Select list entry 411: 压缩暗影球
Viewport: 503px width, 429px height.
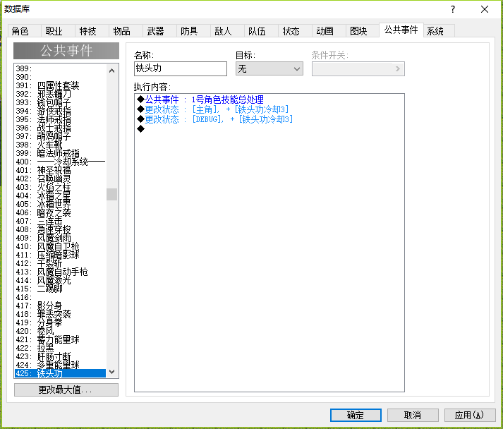click(x=60, y=255)
